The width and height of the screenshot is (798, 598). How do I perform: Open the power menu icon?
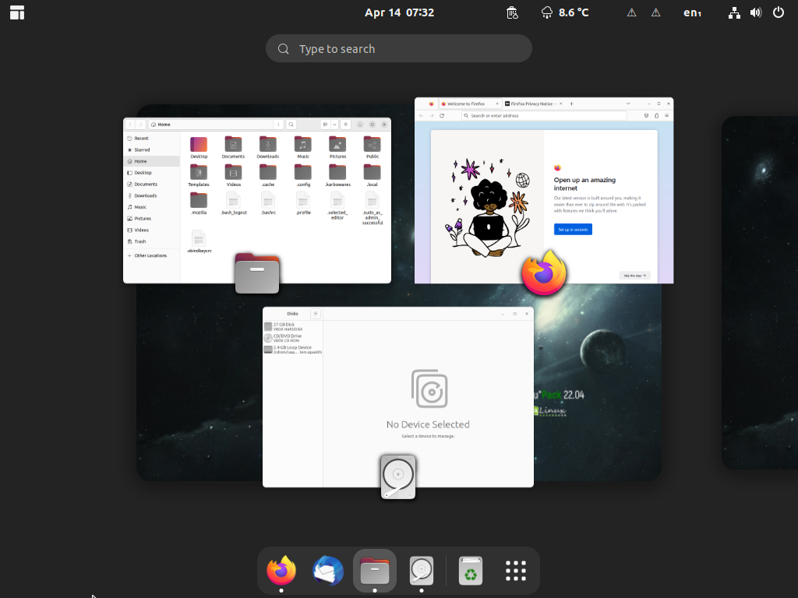(779, 12)
